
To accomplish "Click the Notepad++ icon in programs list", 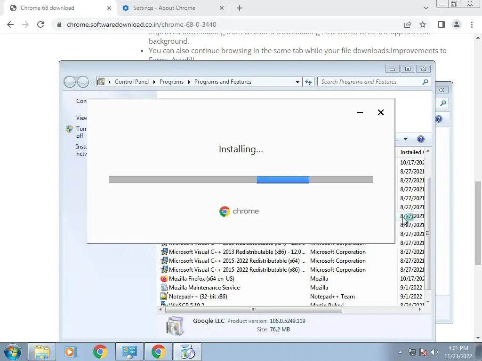I will click(164, 296).
